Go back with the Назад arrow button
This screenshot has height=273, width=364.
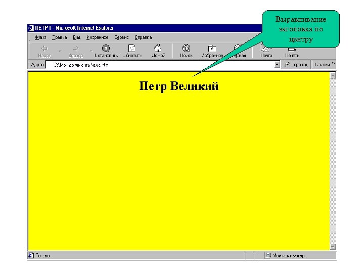(44, 51)
